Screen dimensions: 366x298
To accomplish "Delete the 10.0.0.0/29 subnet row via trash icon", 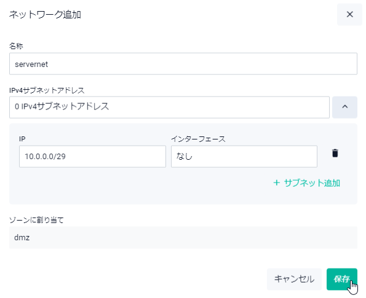I will coord(335,153).
